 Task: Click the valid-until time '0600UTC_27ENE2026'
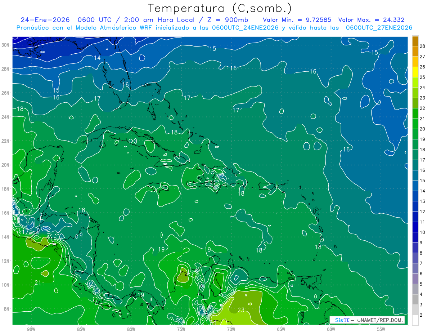pos(379,28)
